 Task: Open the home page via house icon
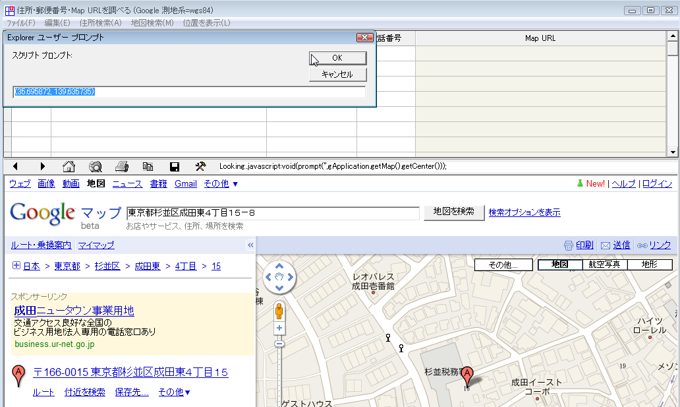pyautogui.click(x=69, y=166)
